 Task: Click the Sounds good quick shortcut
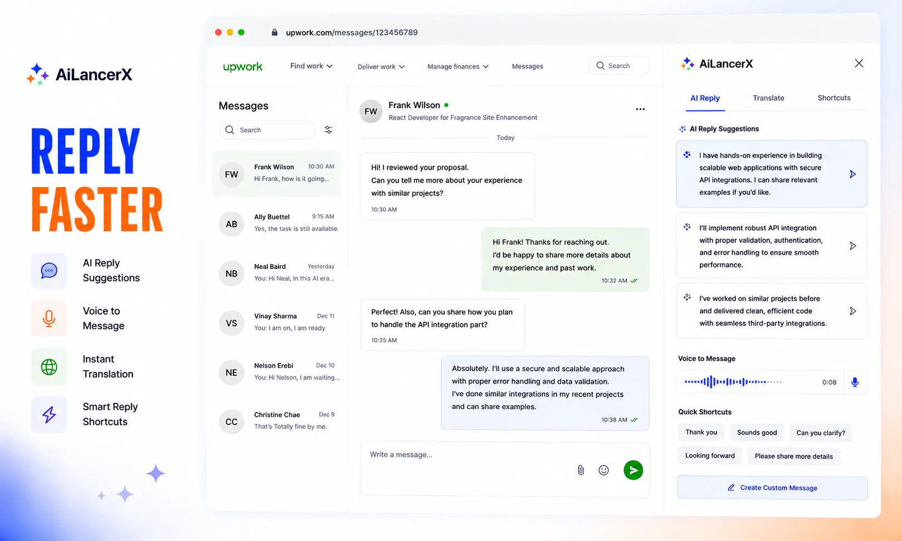[x=757, y=432]
